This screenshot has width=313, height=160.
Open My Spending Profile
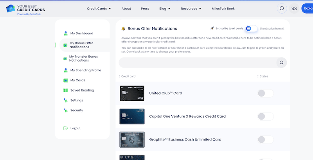(x=86, y=70)
